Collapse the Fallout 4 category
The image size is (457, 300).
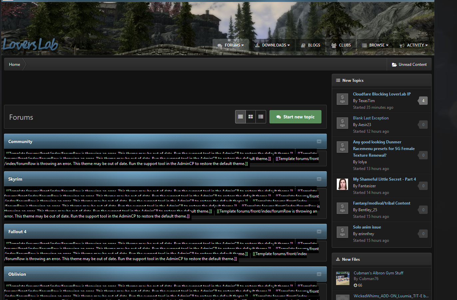(x=319, y=231)
